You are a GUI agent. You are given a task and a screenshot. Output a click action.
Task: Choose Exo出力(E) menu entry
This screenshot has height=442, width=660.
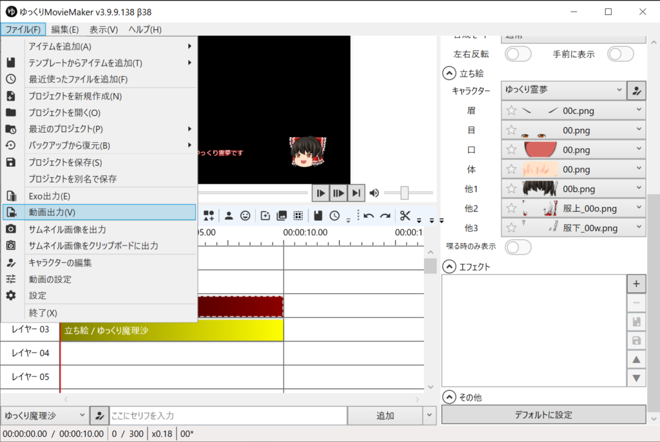tap(99, 196)
